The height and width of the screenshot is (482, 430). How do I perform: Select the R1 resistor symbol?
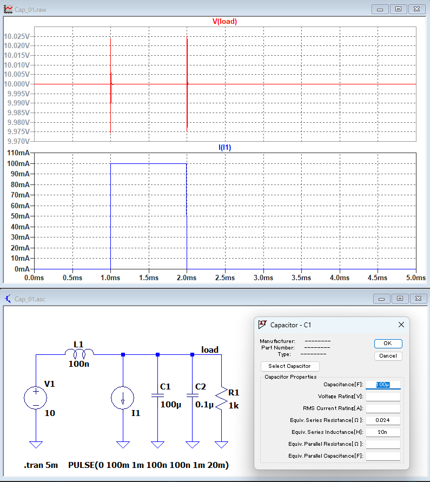[x=221, y=398]
